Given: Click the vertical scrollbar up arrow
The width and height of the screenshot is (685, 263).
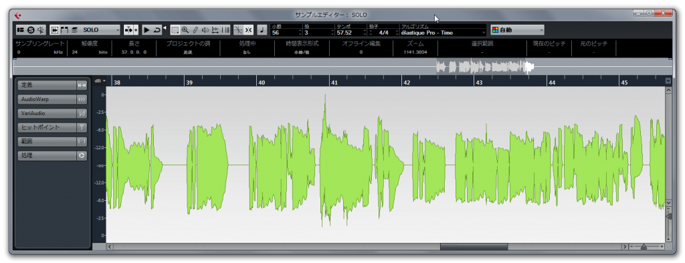Looking at the screenshot, I should pos(668,90).
